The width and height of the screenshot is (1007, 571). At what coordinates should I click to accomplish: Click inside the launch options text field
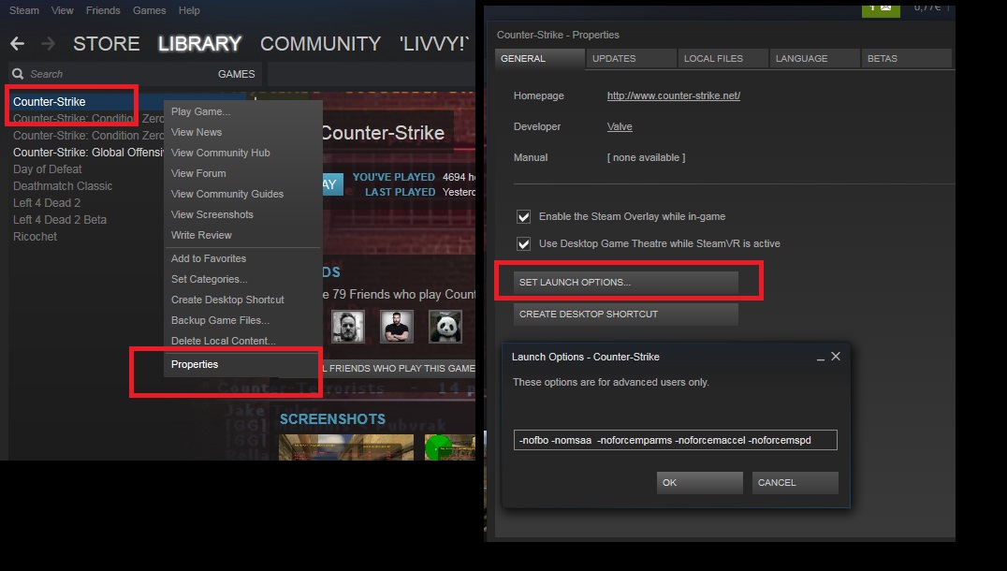[x=675, y=440]
